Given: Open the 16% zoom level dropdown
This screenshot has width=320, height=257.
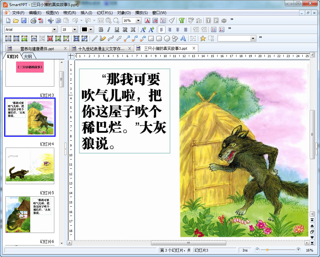Looking at the screenshot, I should point(138,21).
